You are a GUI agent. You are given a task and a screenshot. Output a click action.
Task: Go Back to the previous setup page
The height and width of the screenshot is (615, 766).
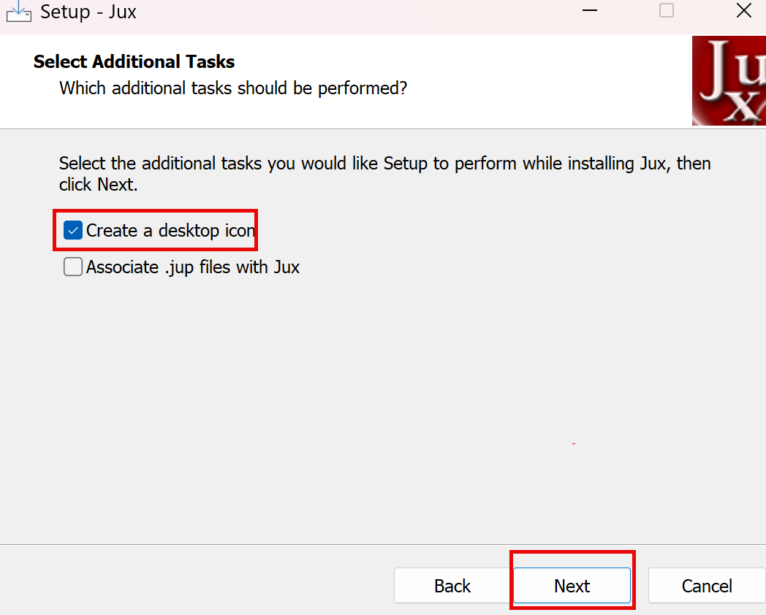pos(452,586)
